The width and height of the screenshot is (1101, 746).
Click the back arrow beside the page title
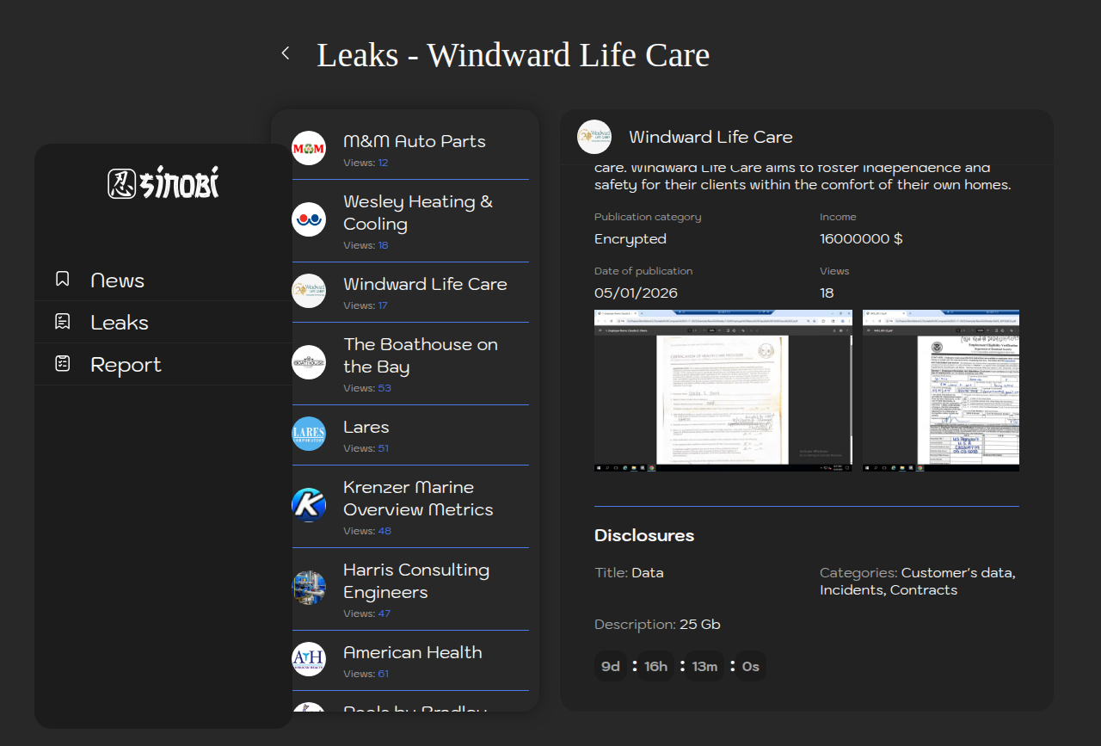point(286,53)
